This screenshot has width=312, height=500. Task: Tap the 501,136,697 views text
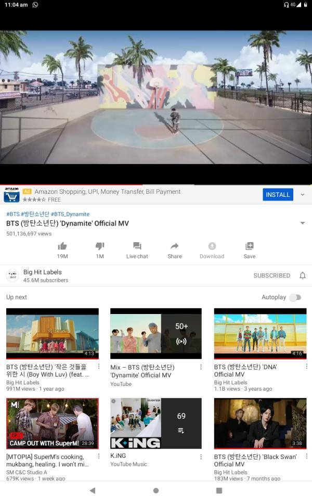29,234
